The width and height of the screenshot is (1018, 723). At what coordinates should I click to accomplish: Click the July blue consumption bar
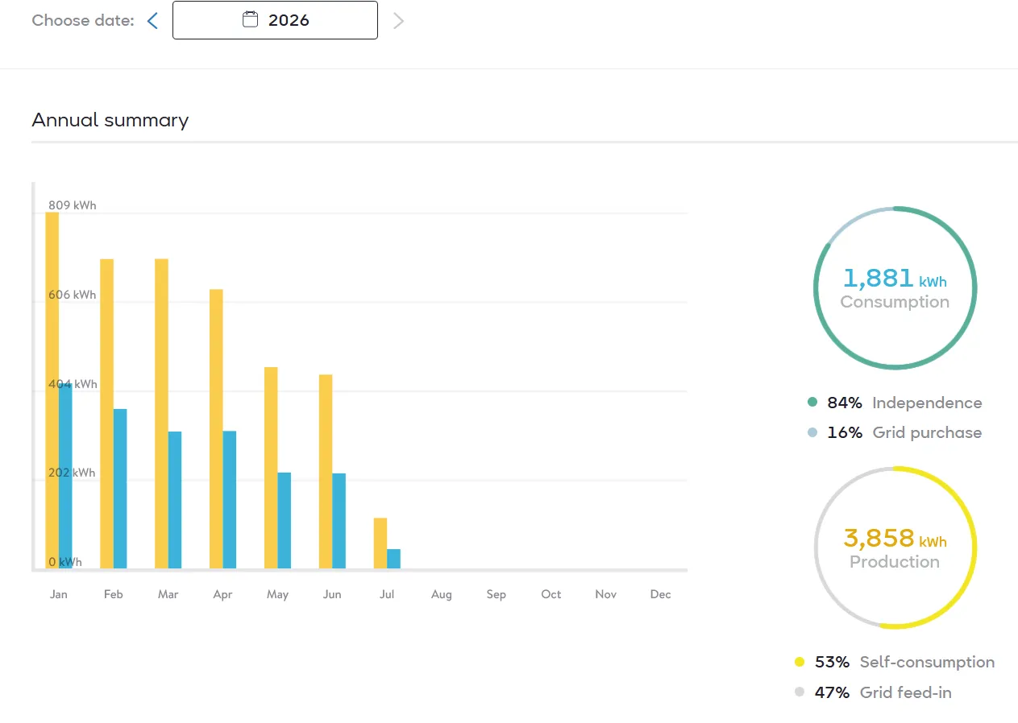pos(394,559)
